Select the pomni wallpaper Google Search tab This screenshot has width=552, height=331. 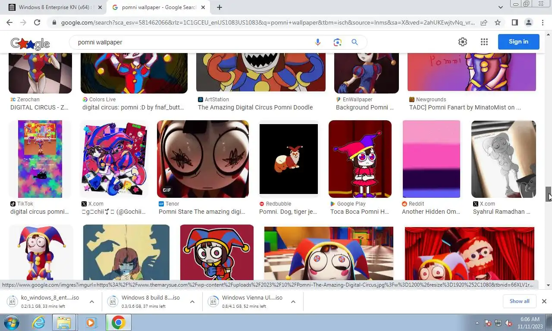(x=158, y=7)
